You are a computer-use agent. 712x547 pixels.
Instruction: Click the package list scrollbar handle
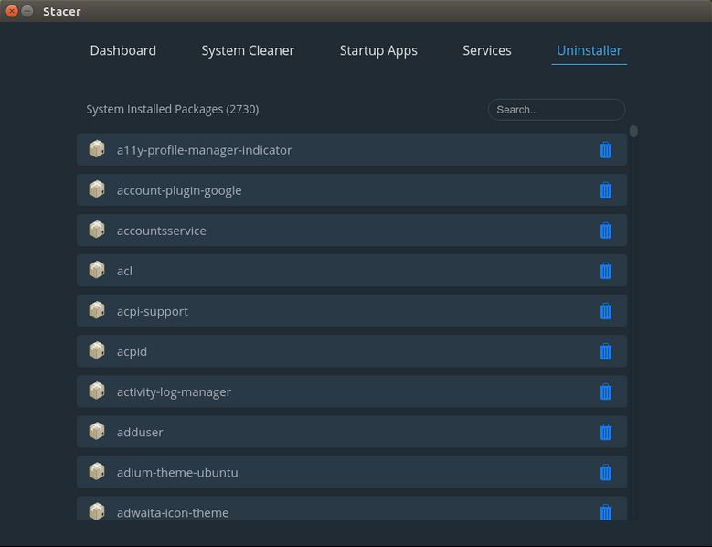coord(633,132)
